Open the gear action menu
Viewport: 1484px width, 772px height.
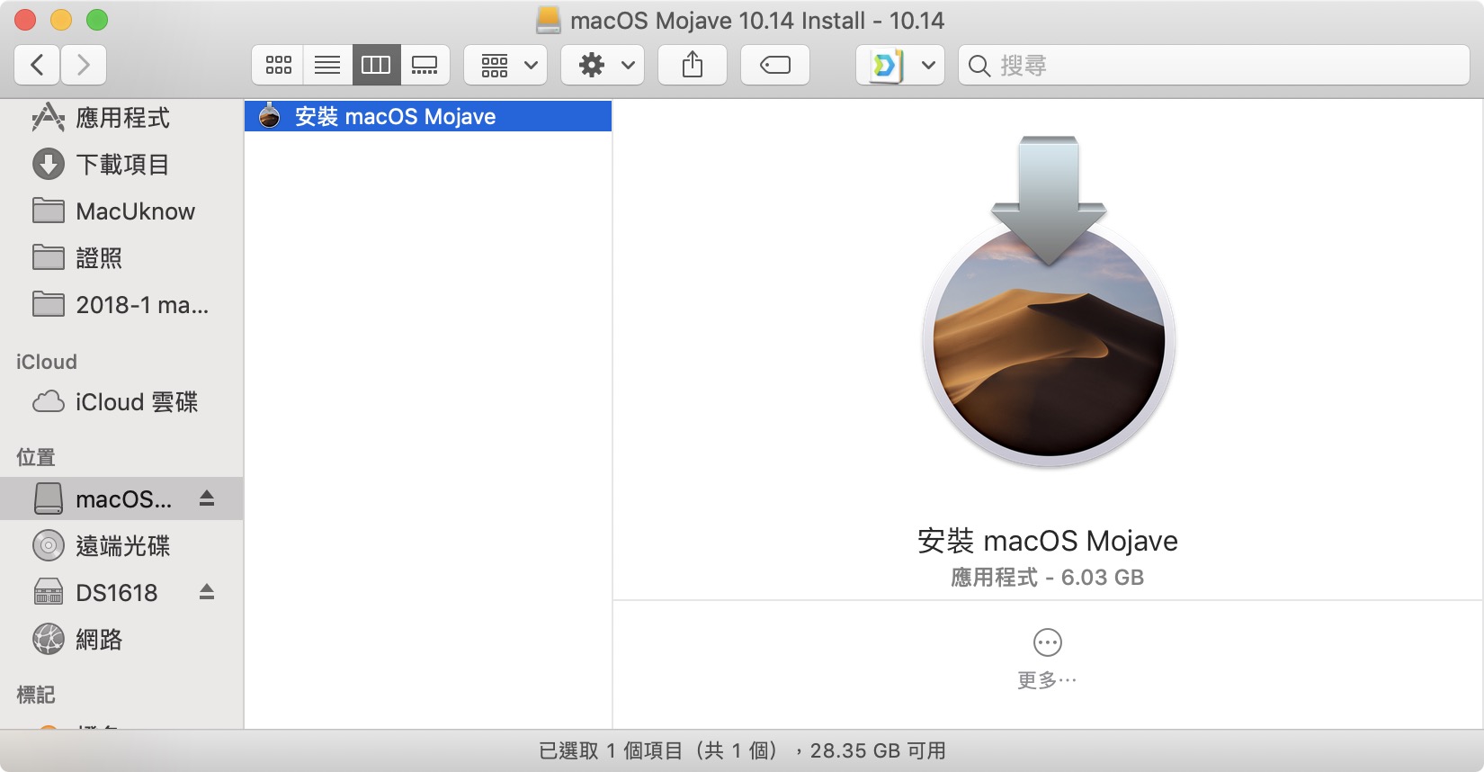[x=603, y=65]
